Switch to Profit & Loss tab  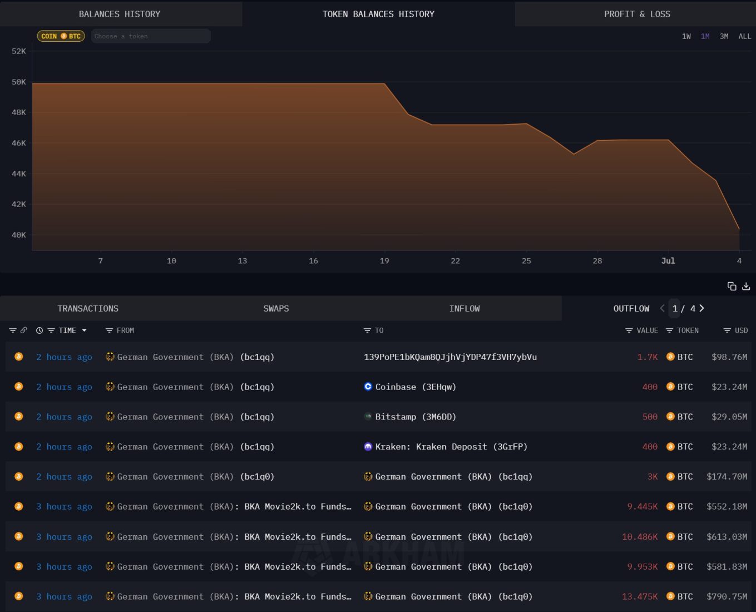[637, 14]
